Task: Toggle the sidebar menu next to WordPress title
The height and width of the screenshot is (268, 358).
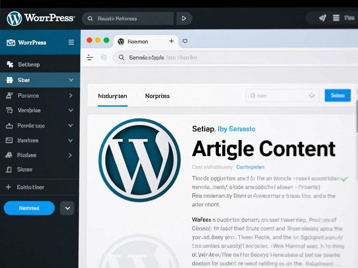Action: click(71, 42)
